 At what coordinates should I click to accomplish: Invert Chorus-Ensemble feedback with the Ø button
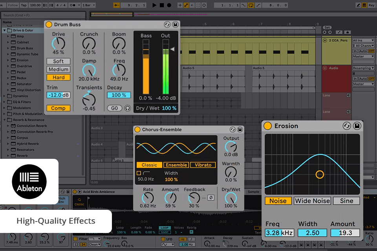[x=211, y=197]
